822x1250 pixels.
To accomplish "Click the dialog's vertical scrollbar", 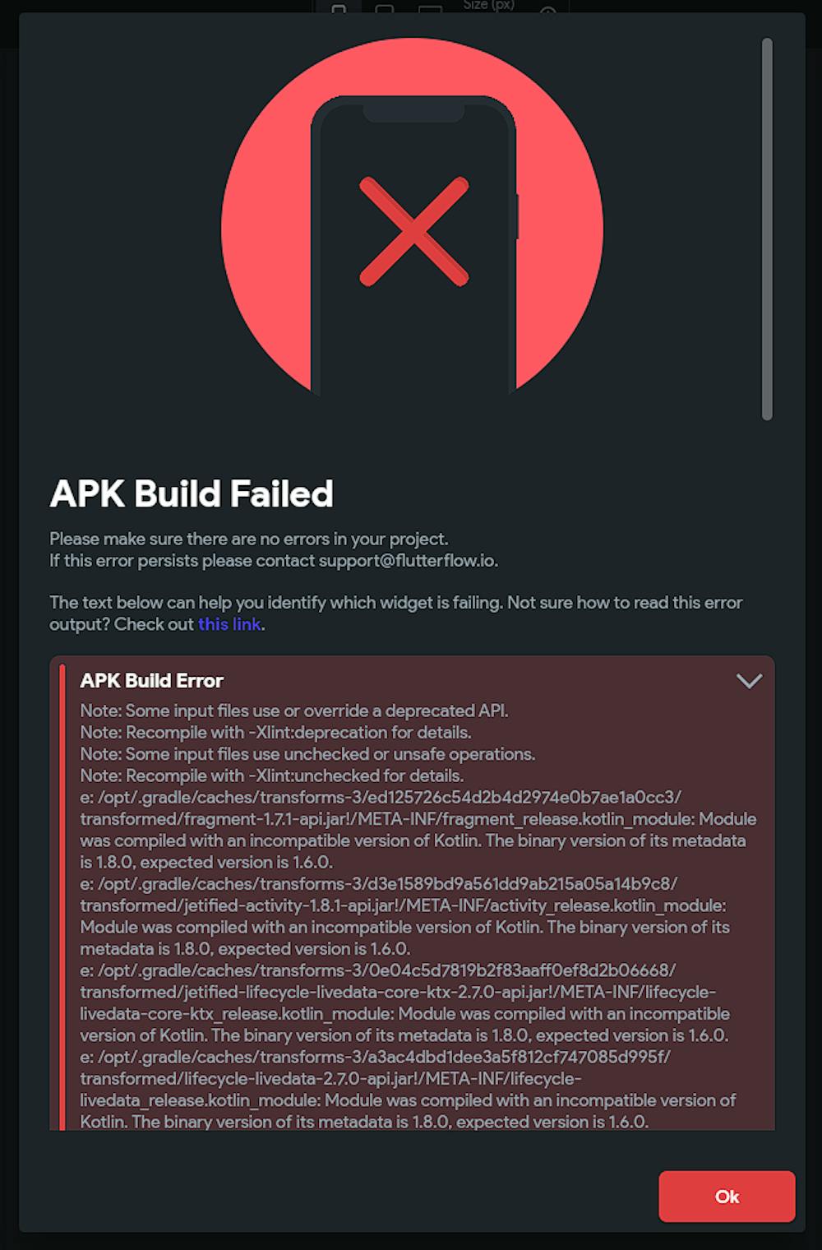I will 767,229.
